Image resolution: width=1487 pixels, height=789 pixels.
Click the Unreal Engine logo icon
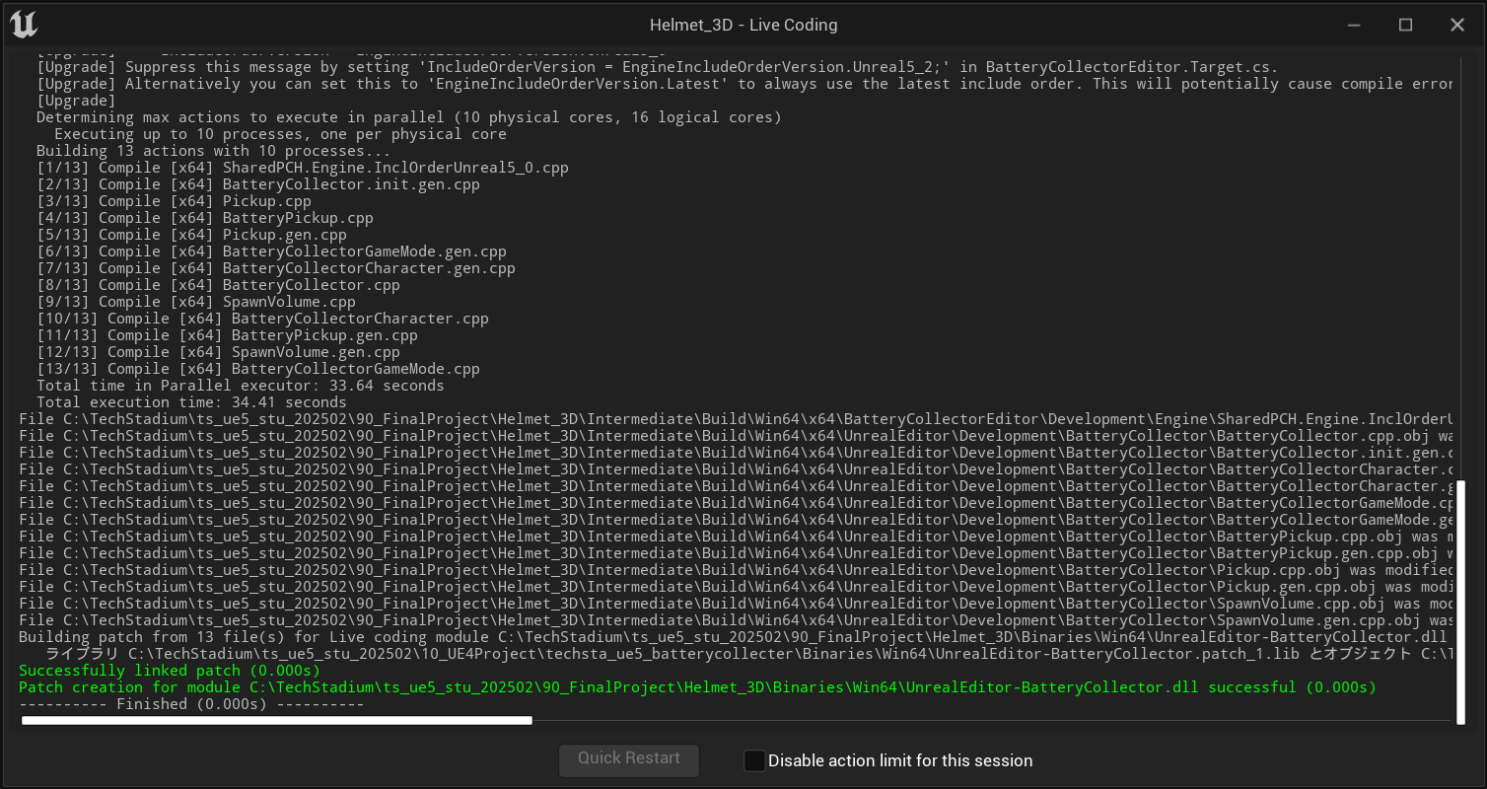24,25
